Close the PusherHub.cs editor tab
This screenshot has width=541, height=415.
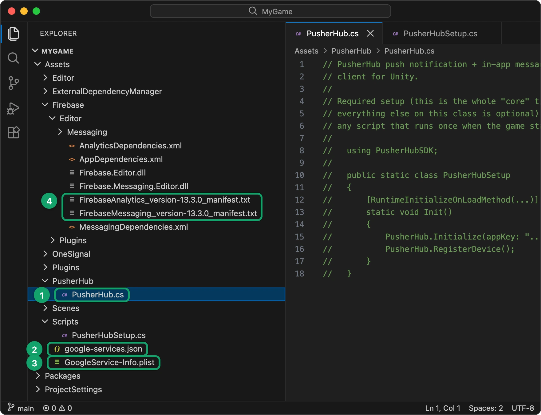(370, 33)
